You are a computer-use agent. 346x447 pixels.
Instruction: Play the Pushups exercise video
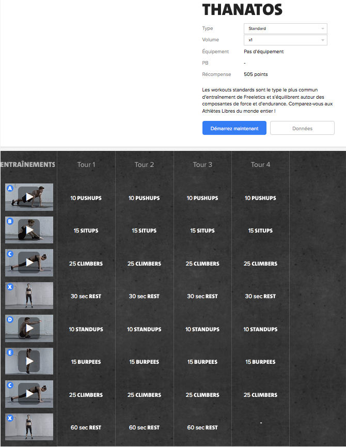tap(29, 197)
